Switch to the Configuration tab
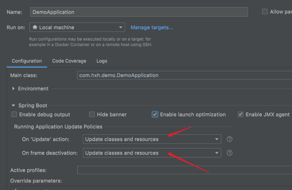Viewport: 292px width, 190px height. pos(27,61)
